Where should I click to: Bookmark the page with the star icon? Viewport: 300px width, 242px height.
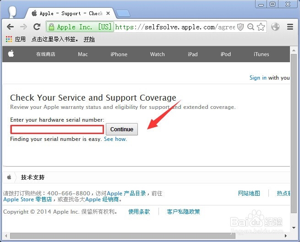coord(261,27)
